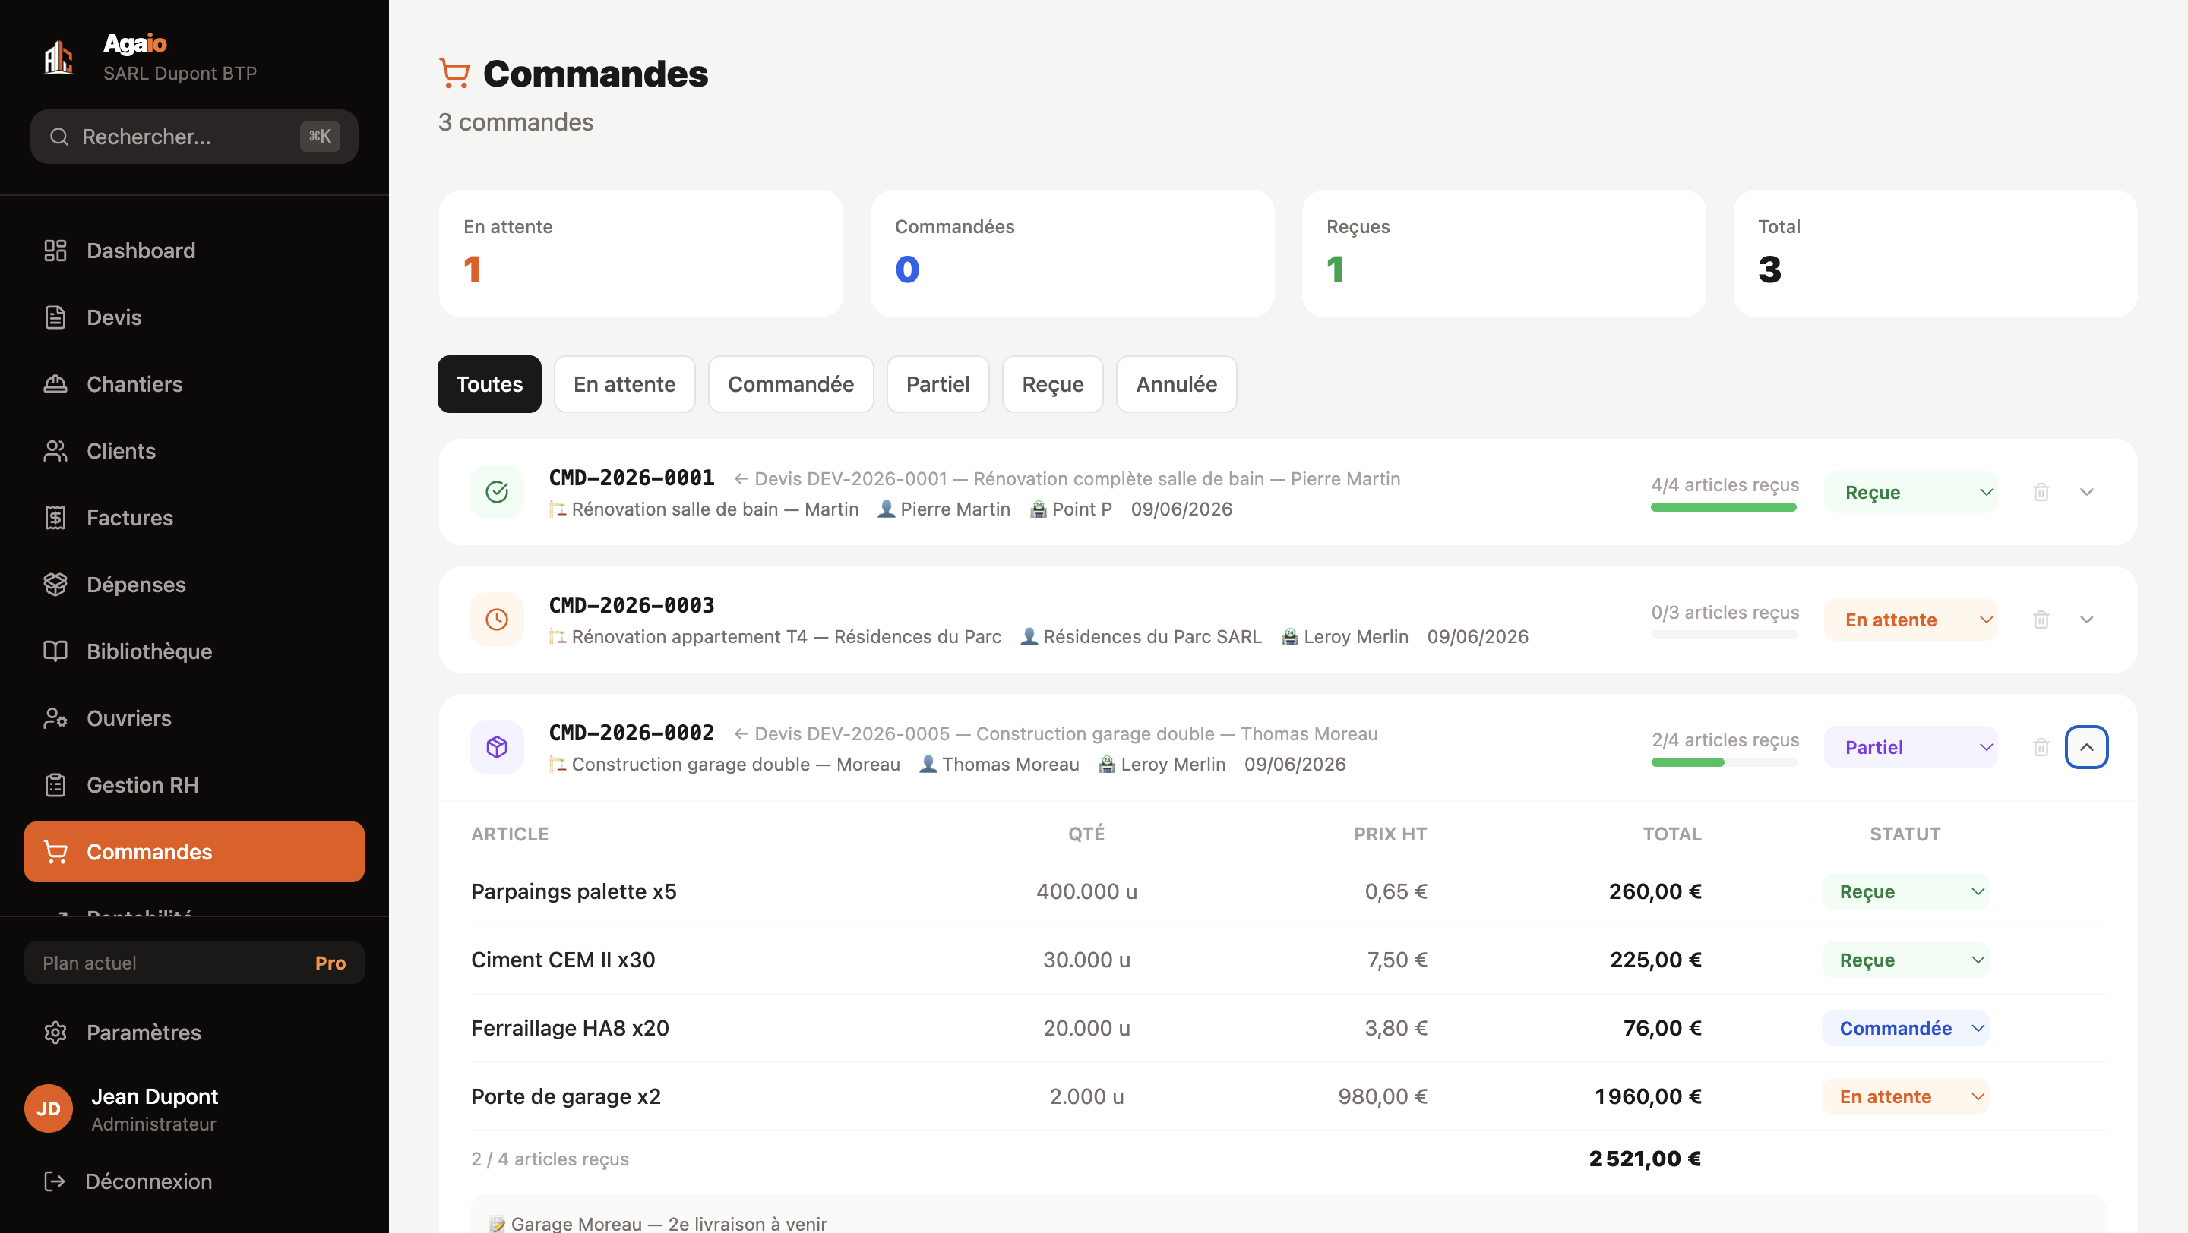2188x1233 pixels.
Task: Click order number CMD-2026-0003
Action: 632,605
